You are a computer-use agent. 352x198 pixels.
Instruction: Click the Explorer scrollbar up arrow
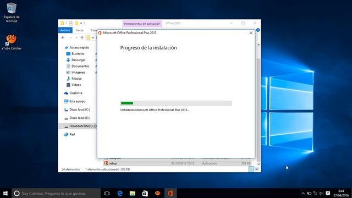tap(258, 45)
